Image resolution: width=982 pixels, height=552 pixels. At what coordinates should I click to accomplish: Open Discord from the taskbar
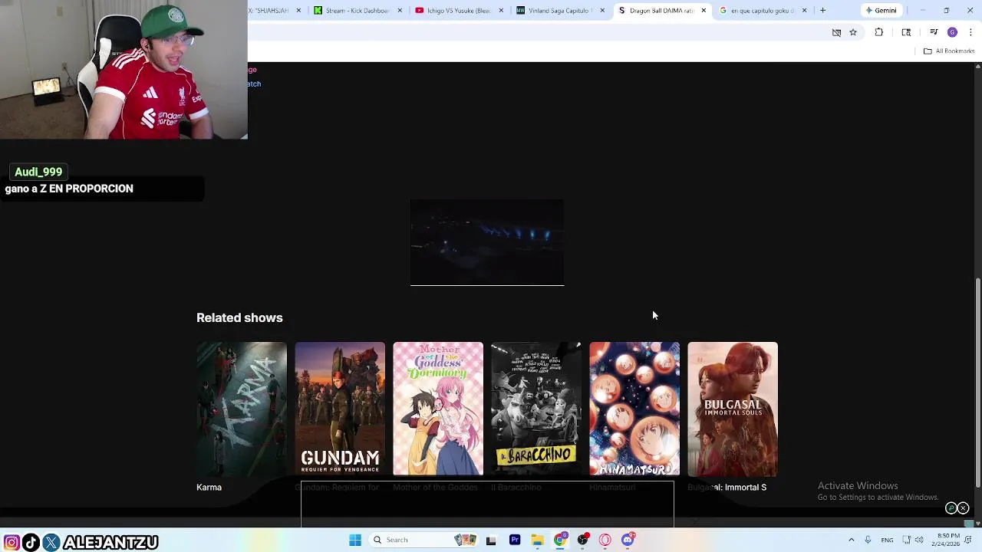pyautogui.click(x=628, y=540)
